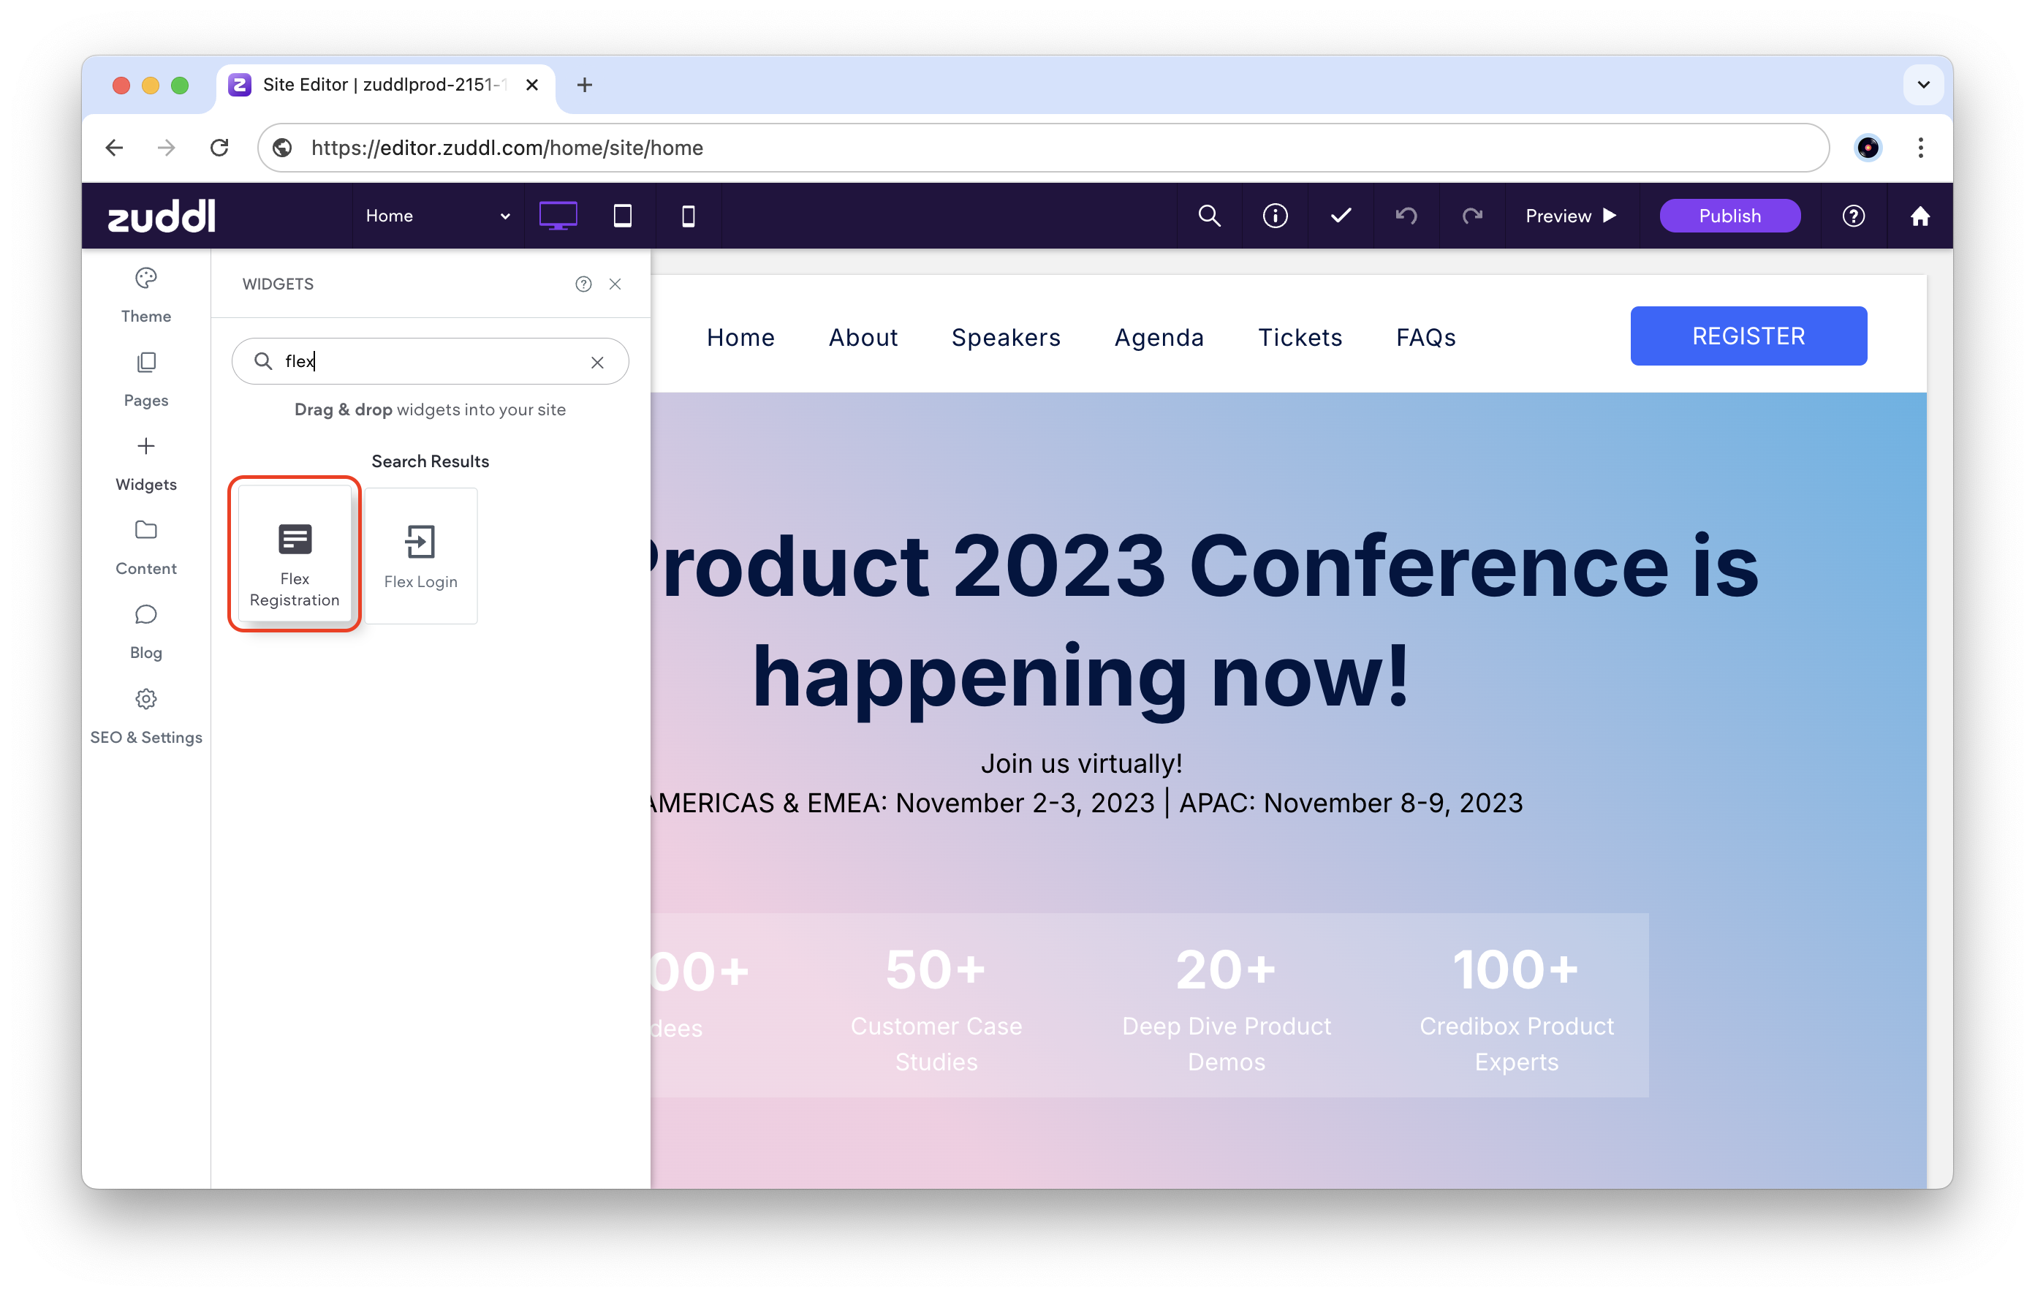This screenshot has width=2035, height=1297.
Task: Open the site info icon
Action: [1274, 216]
